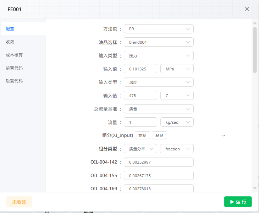The image size is (259, 213).
Task: Click the FE001 dialog title
Action: point(15,10)
